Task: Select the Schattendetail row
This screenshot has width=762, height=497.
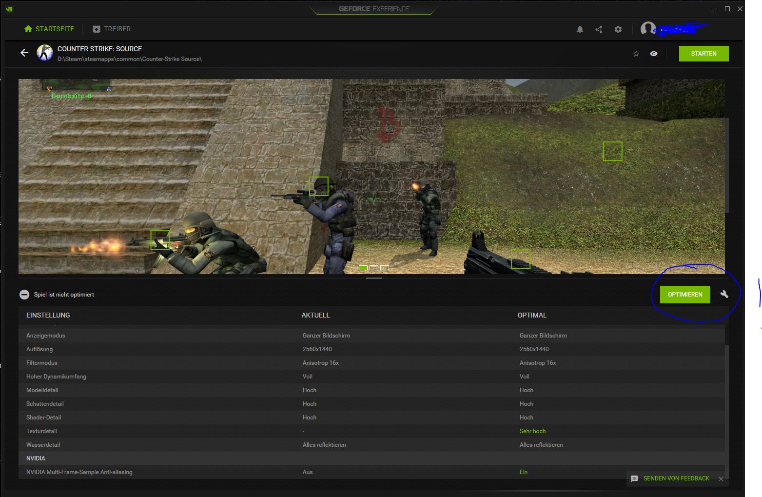Action: click(x=371, y=404)
